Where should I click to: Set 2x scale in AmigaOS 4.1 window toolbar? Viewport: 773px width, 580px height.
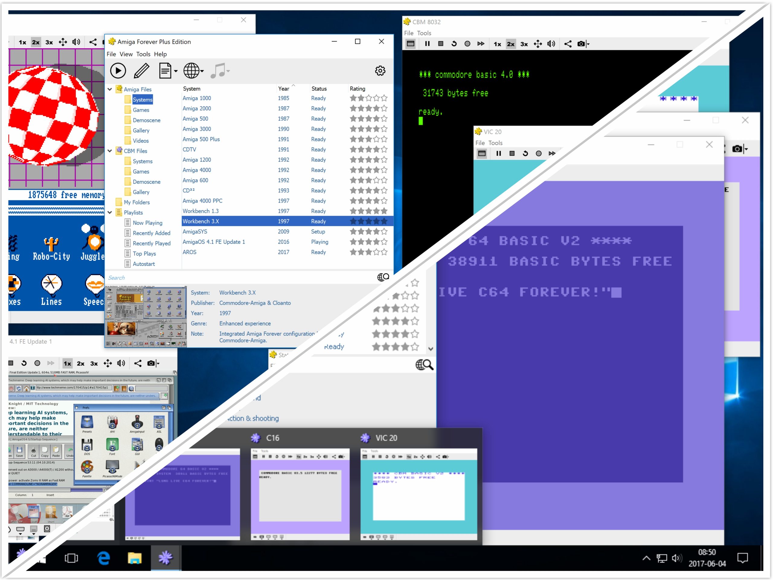tap(80, 364)
